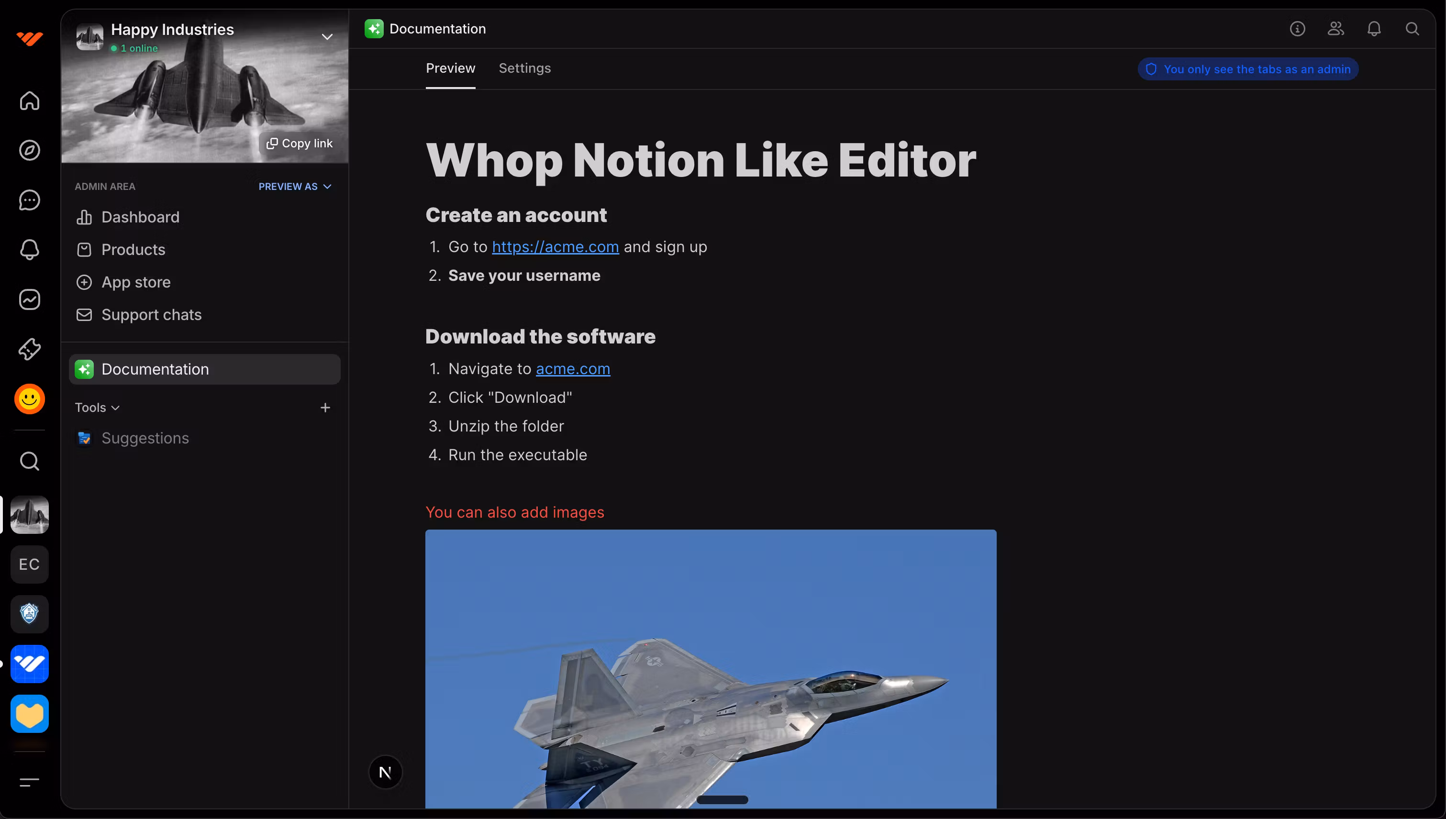Open the ticket icon in left rail
This screenshot has height=819, width=1446.
tap(29, 349)
